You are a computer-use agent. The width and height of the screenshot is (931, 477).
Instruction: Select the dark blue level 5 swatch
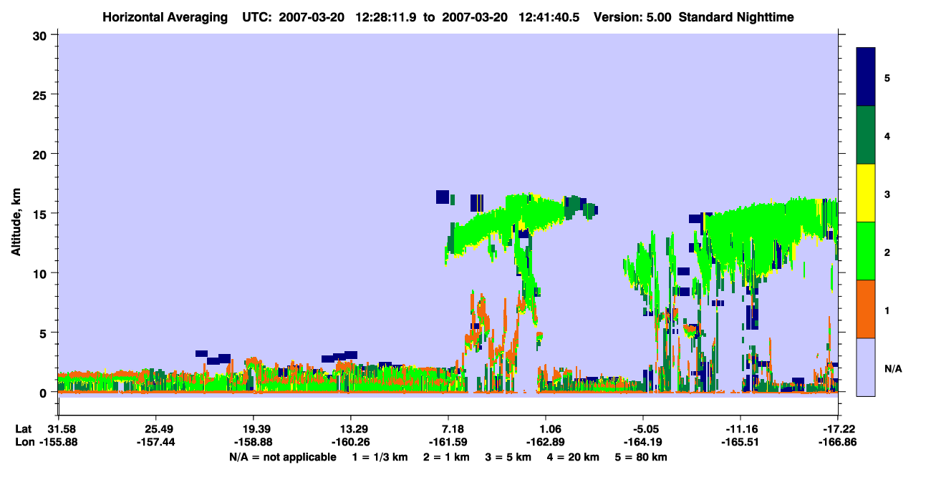[866, 77]
